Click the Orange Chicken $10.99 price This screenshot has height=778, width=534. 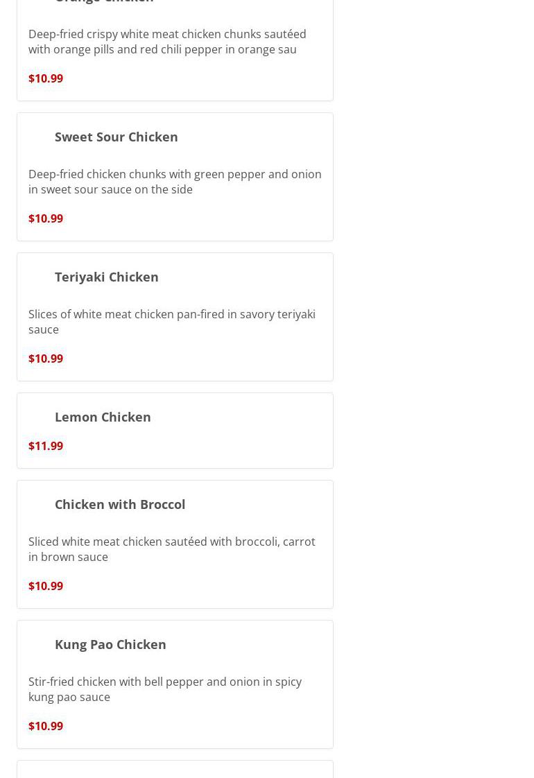[46, 78]
